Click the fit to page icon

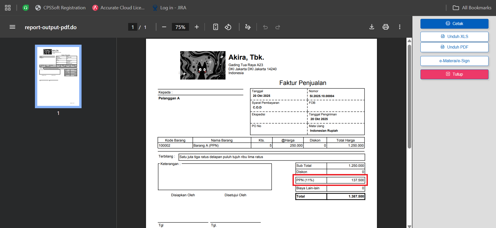click(x=215, y=27)
